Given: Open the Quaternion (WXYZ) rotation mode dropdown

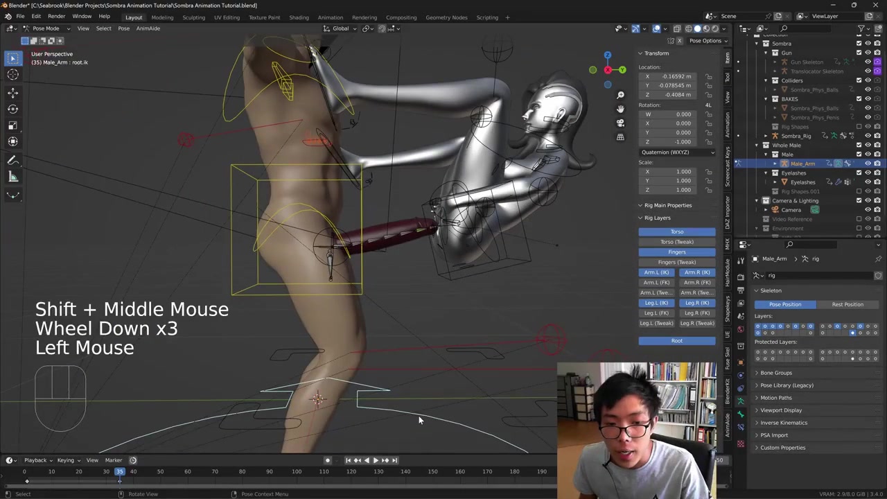Looking at the screenshot, I should (677, 152).
